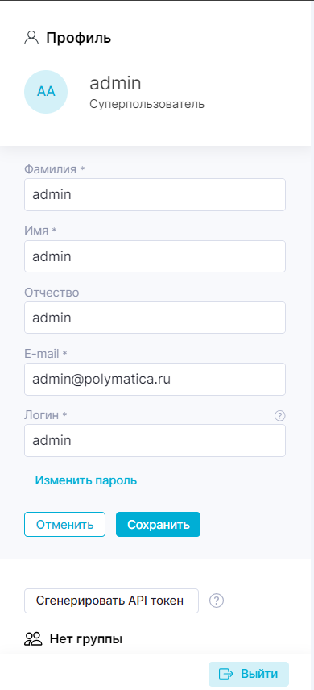Click the Профиль heading text

click(x=79, y=38)
